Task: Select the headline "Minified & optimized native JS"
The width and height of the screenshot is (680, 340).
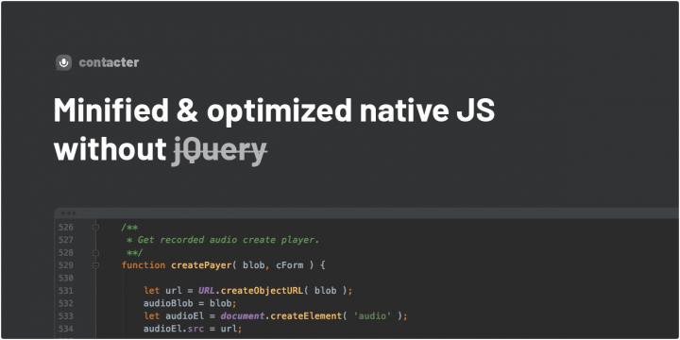Action: coord(274,110)
